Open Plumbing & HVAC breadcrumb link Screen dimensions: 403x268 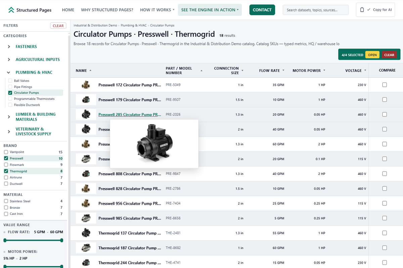(x=134, y=25)
